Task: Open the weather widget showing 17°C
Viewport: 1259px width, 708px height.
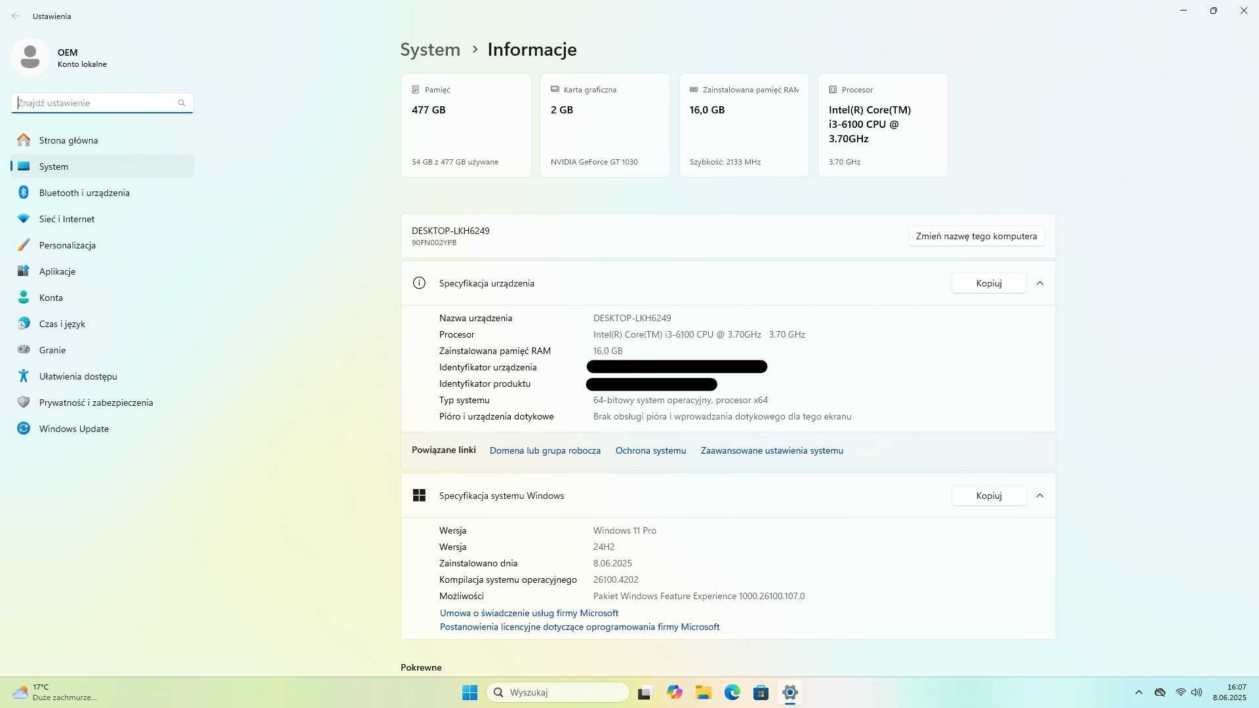Action: pyautogui.click(x=55, y=692)
